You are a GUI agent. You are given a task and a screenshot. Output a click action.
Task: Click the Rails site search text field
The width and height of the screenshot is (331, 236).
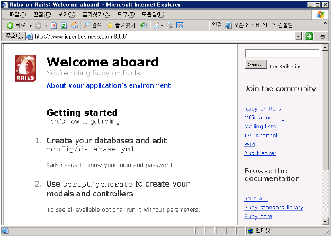tap(282, 54)
